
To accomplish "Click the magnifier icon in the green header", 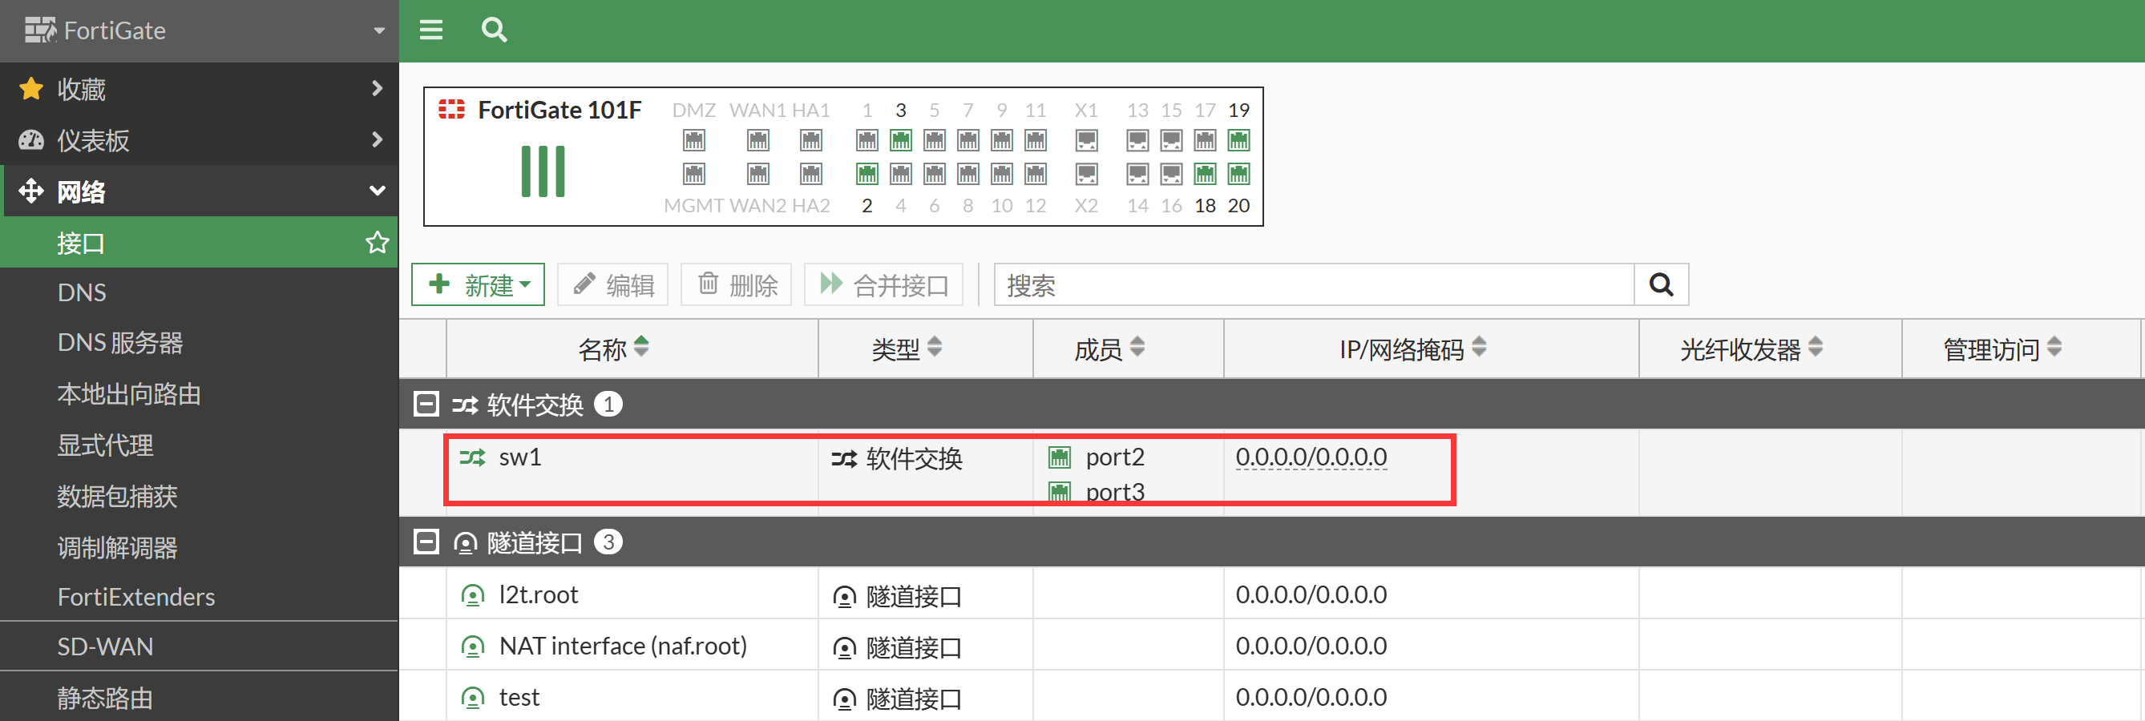I will [494, 30].
